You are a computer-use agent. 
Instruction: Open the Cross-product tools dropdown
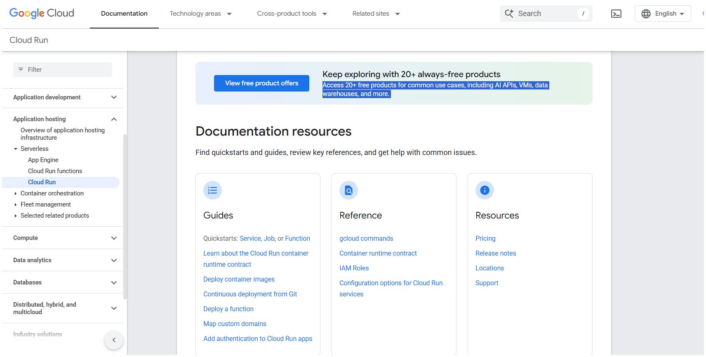click(x=292, y=14)
